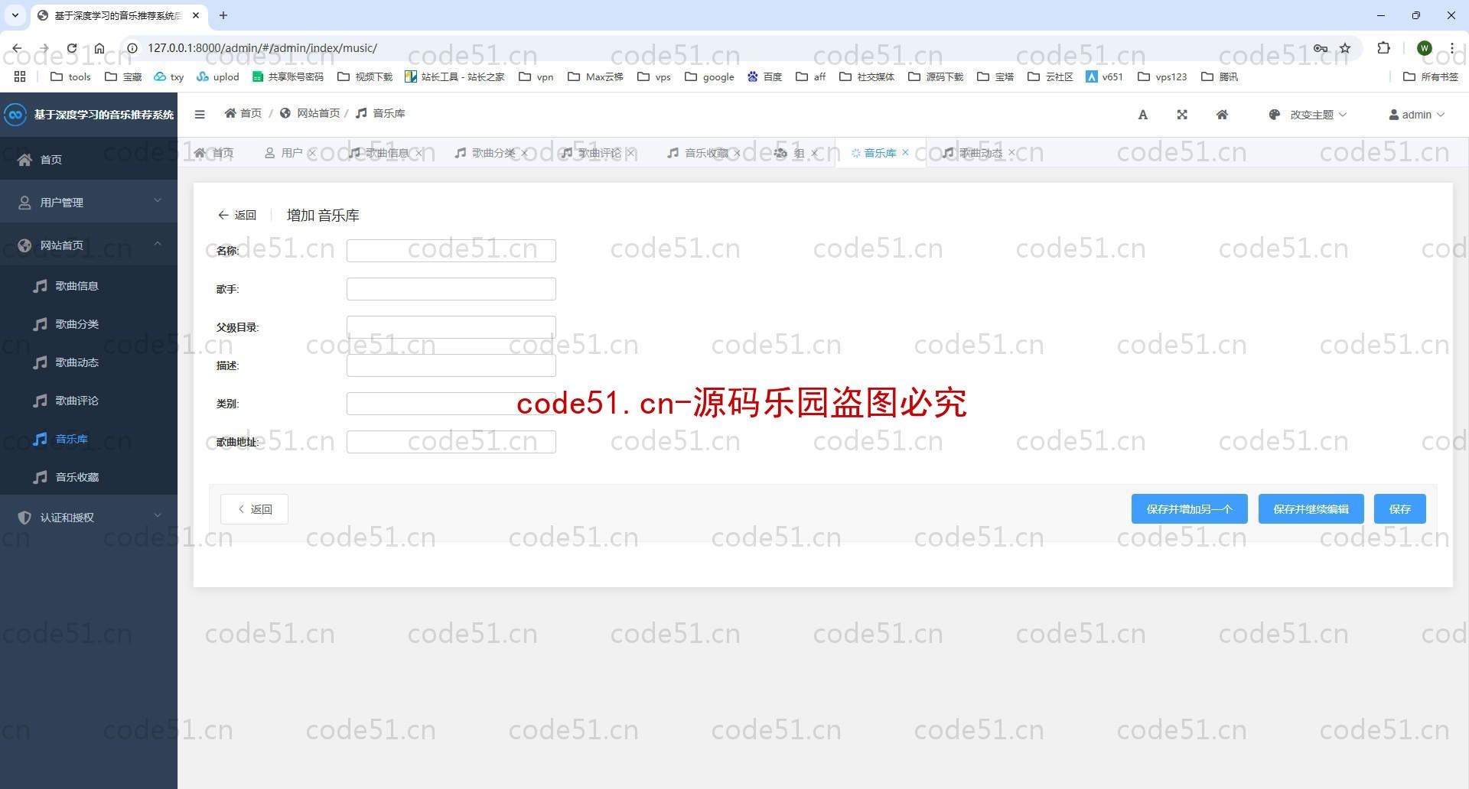Click the address bar URL
Viewport: 1469px width, 789px height.
coord(262,47)
